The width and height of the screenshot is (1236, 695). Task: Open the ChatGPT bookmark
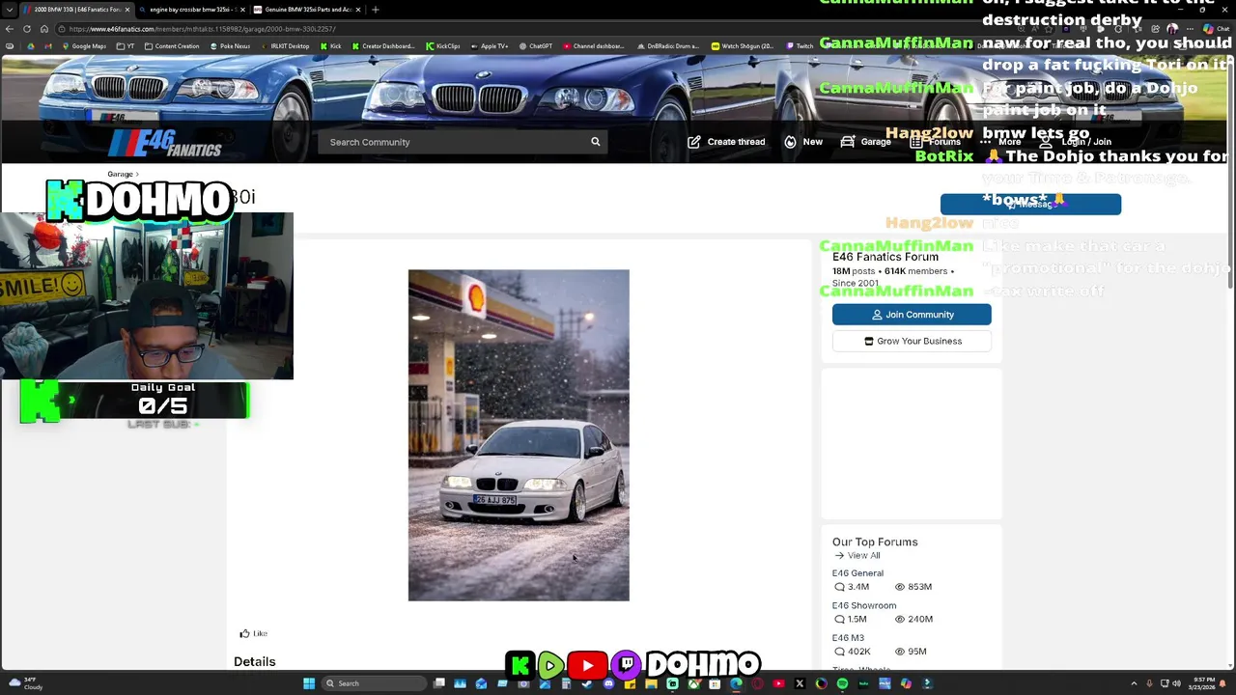pyautogui.click(x=536, y=45)
